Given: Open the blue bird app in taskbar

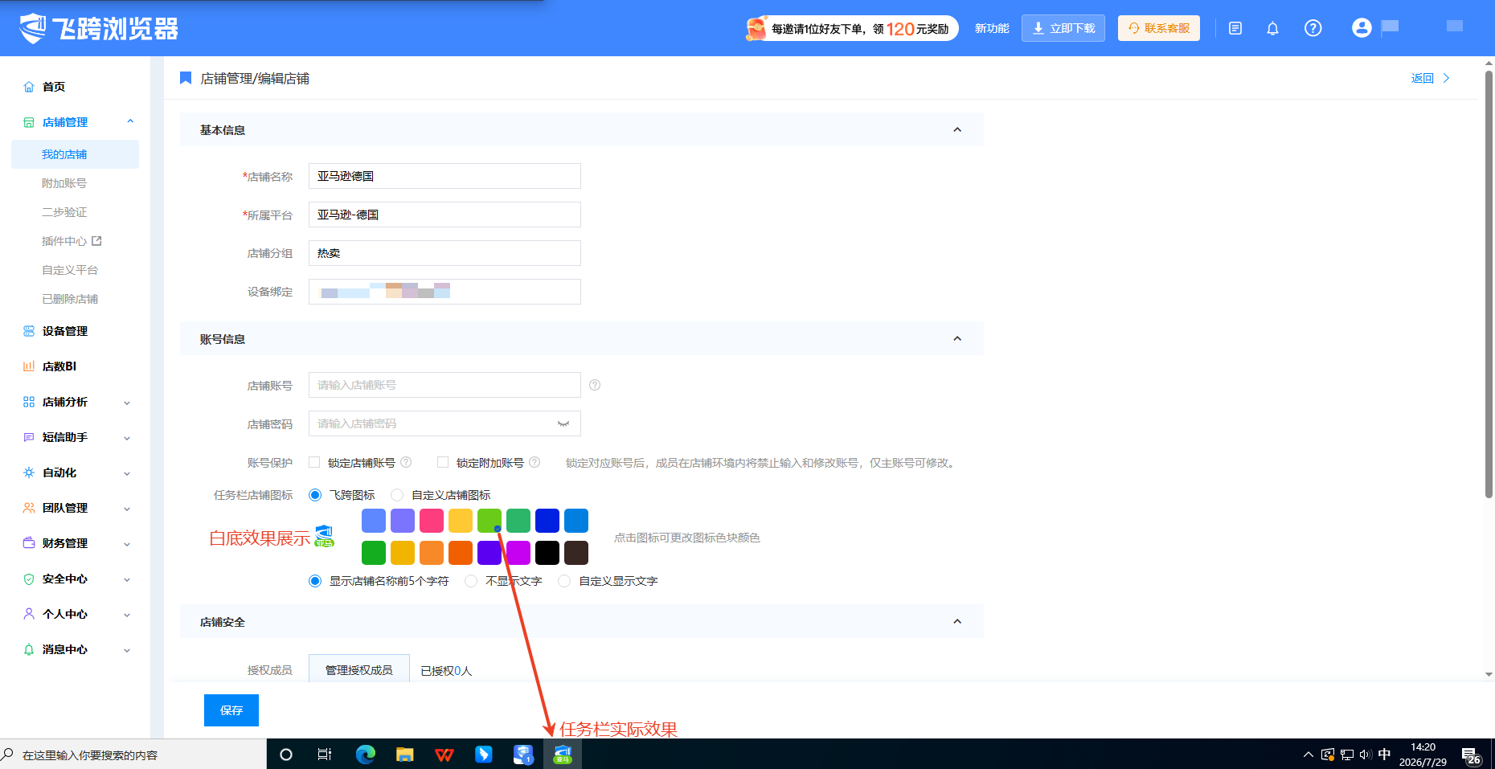Looking at the screenshot, I should pyautogui.click(x=484, y=755).
